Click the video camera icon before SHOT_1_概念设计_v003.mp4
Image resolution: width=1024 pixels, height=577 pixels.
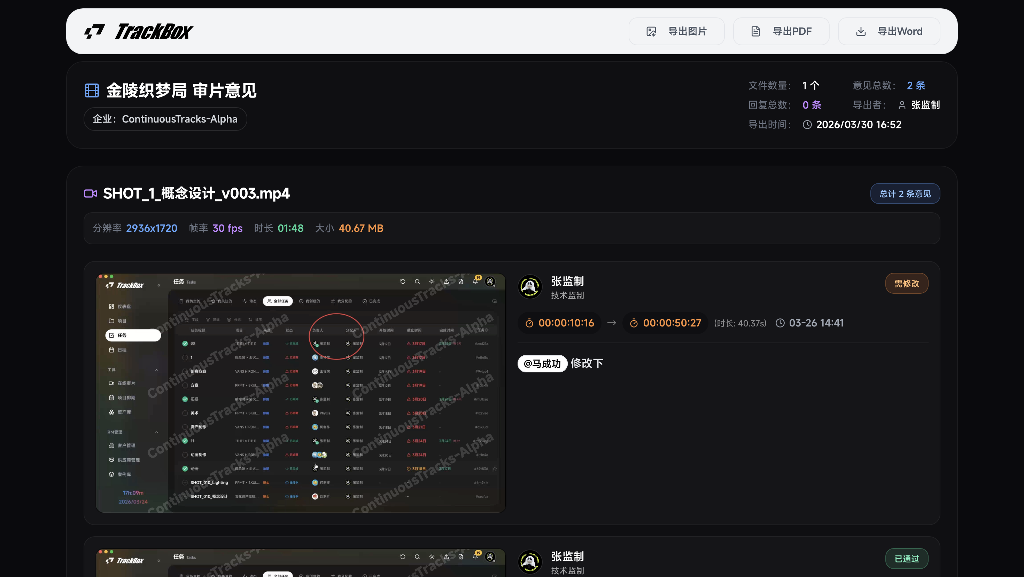[91, 193]
